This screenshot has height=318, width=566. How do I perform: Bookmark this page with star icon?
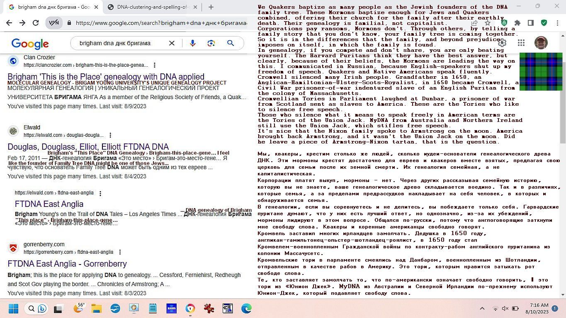click(488, 23)
